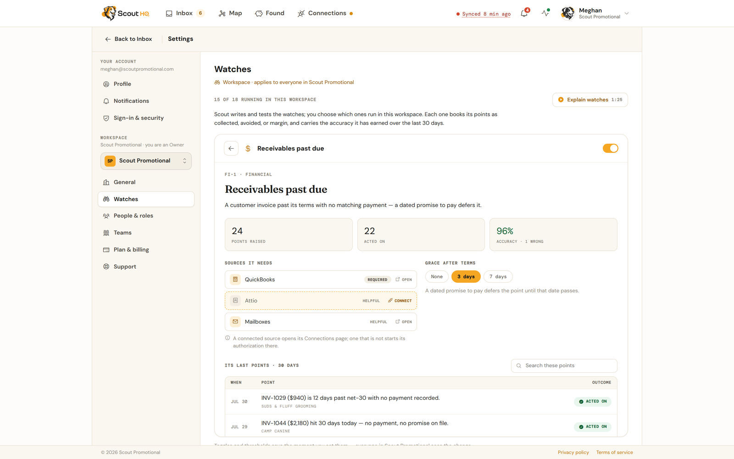Choose the 7 days grace option
The image size is (734, 459).
(x=498, y=277)
